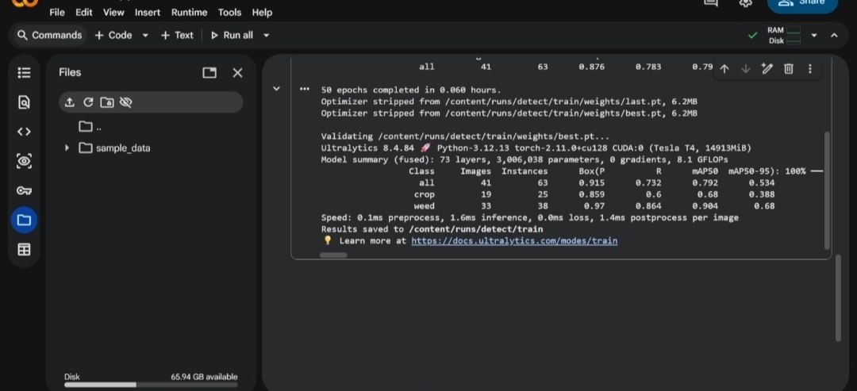
Task: Expand the sample_data folder
Action: coord(67,148)
